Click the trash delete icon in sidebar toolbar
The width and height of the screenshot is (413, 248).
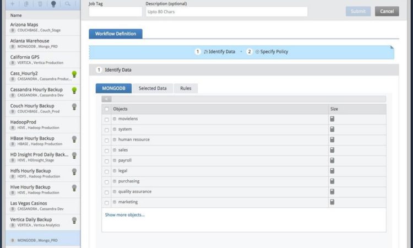[x=40, y=4]
